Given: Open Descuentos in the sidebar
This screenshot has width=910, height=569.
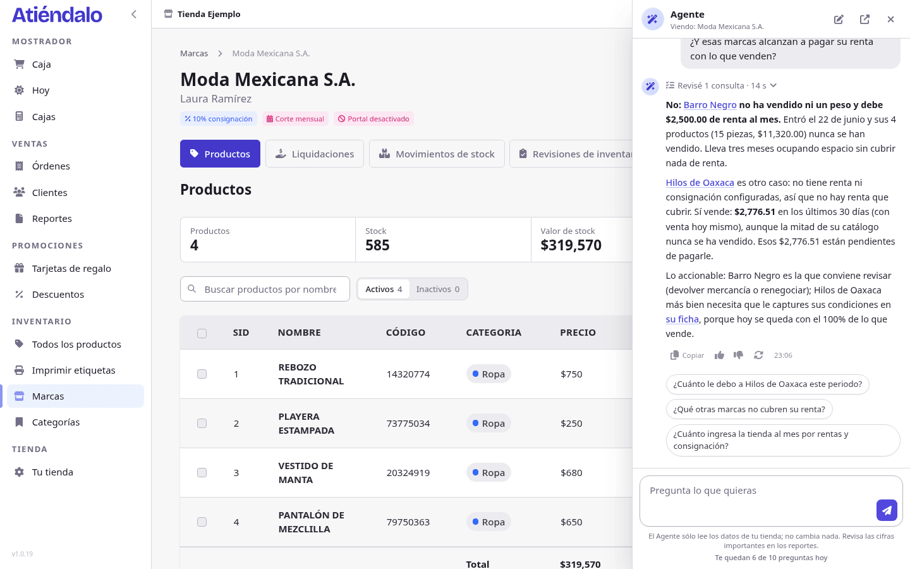Looking at the screenshot, I should pyautogui.click(x=75, y=295).
